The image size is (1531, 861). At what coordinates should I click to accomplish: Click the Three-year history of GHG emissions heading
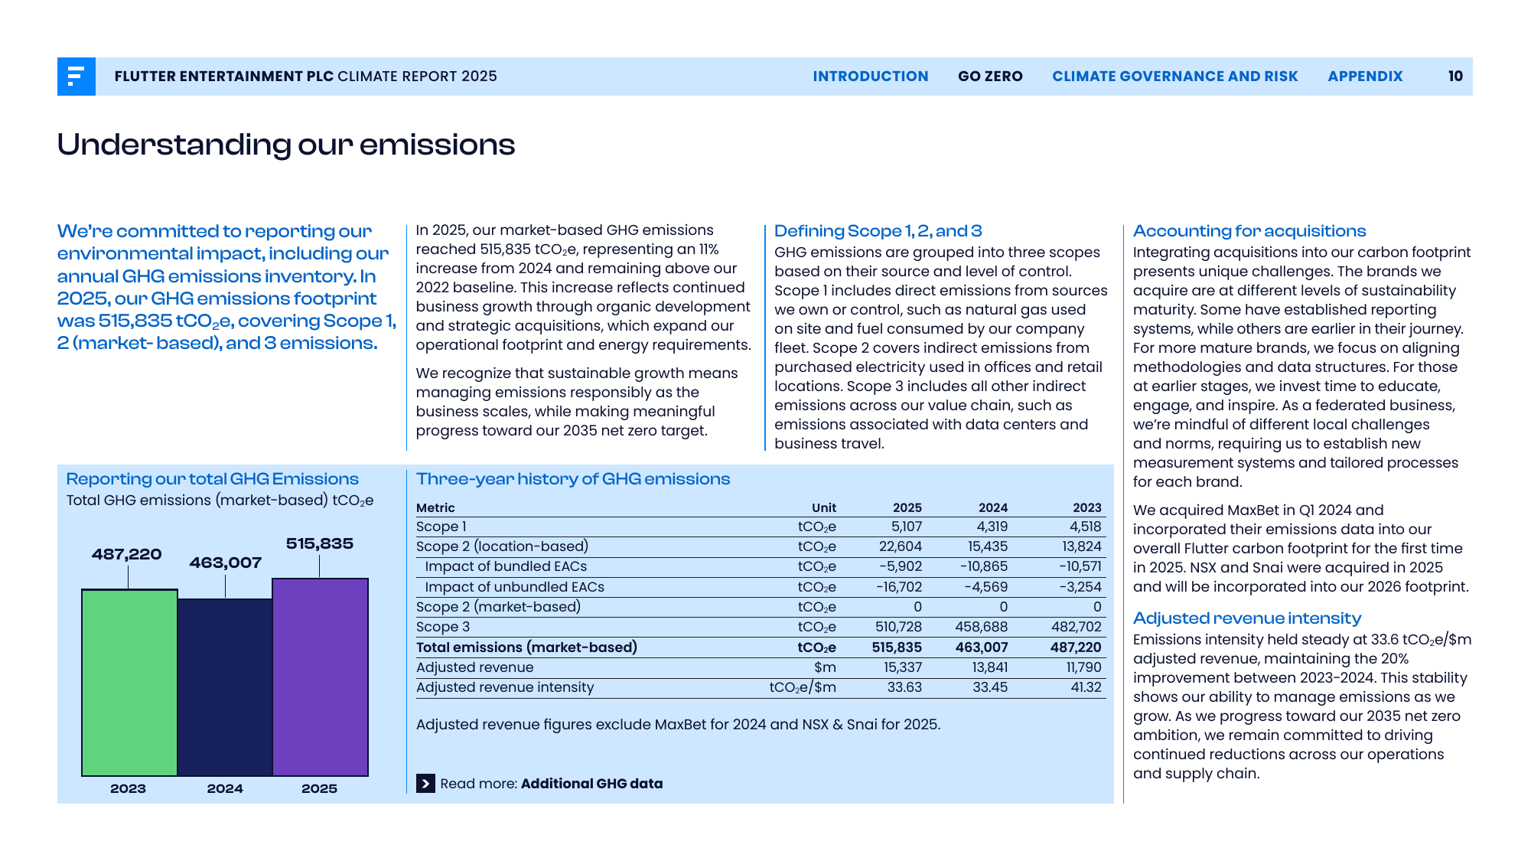point(573,479)
